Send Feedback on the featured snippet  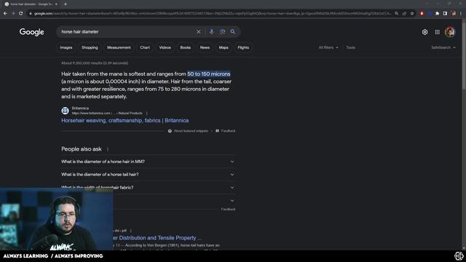pos(225,131)
